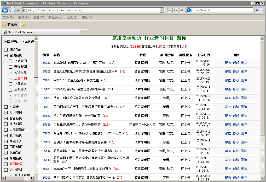Click 静态 for article 155159
Image resolution: width=266 pixels, height=182 pixels.
tap(228, 125)
